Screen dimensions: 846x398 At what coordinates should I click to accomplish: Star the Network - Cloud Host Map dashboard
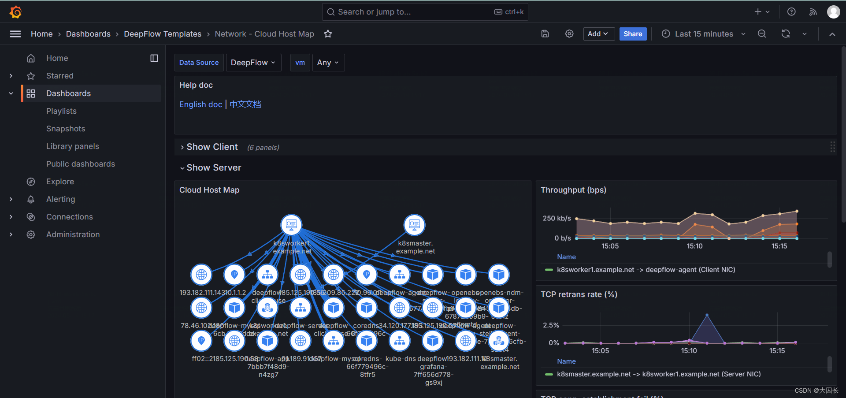click(328, 34)
